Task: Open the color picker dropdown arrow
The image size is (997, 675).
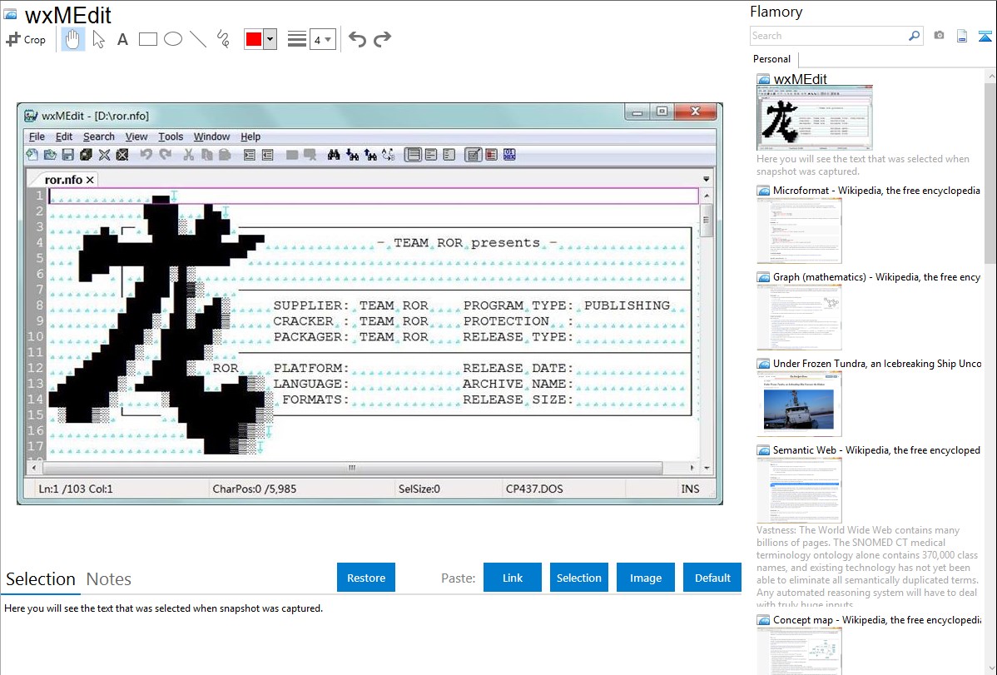Action: click(270, 39)
